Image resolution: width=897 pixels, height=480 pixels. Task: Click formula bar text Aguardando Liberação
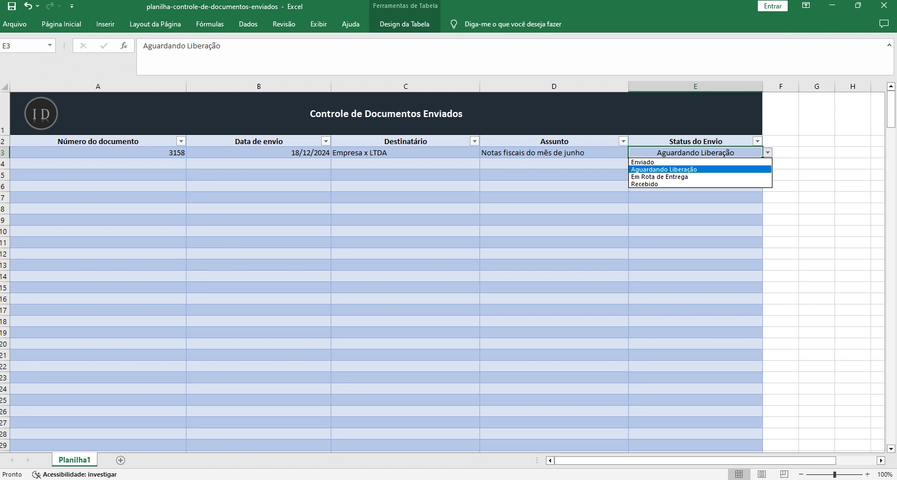pyautogui.click(x=181, y=46)
